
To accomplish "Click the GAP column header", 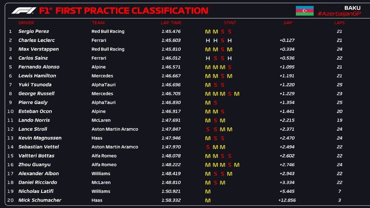I will (288, 23).
